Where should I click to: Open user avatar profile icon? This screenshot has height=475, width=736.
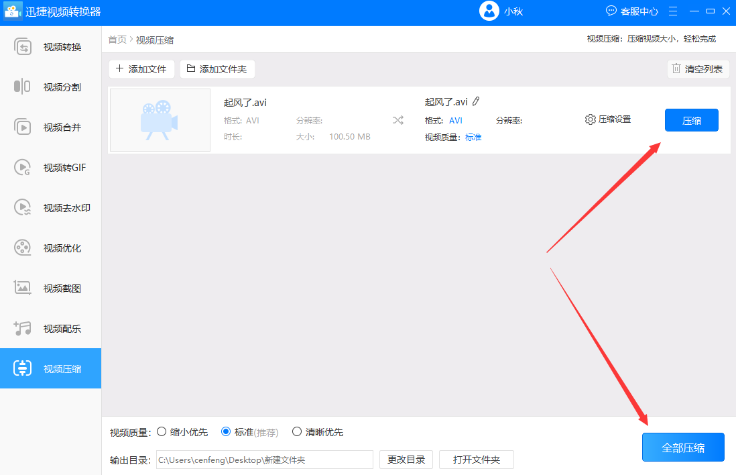click(x=489, y=11)
